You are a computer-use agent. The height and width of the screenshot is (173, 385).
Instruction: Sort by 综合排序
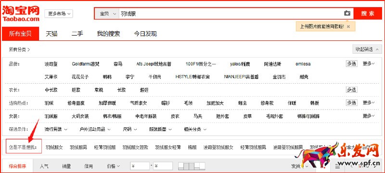pos(17,166)
